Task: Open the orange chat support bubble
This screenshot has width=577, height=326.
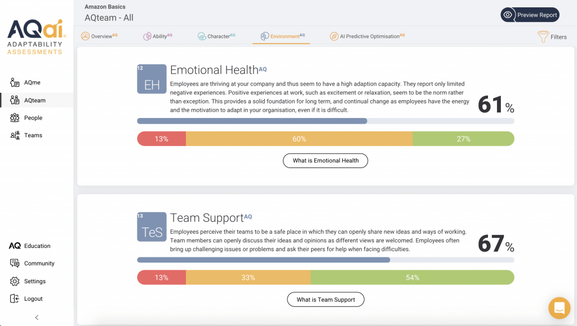Action: (560, 307)
